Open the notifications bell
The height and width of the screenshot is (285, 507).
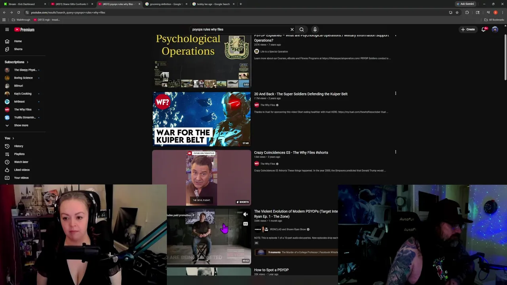484,29
